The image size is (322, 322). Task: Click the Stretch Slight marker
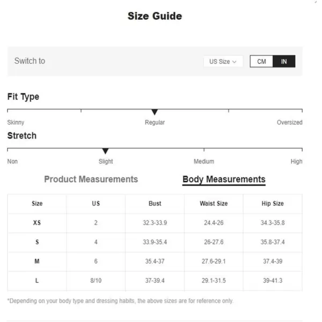pyautogui.click(x=105, y=151)
